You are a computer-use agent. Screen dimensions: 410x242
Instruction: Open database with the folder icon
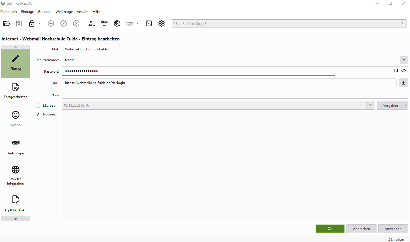coord(6,24)
